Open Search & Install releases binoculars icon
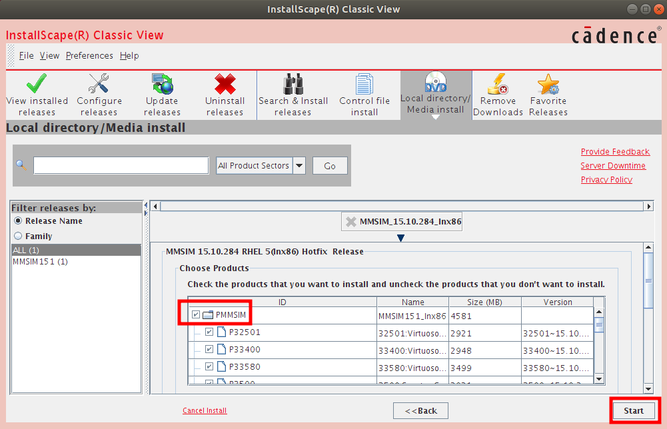 click(293, 84)
